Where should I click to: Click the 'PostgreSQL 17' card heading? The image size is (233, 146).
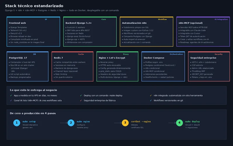(x=18, y=58)
